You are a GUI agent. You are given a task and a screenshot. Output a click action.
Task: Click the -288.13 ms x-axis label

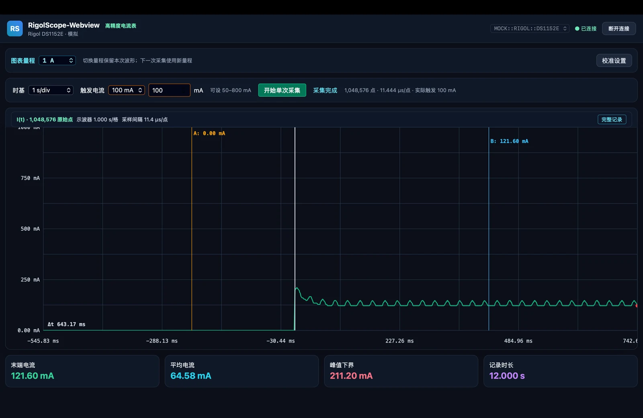pos(162,341)
